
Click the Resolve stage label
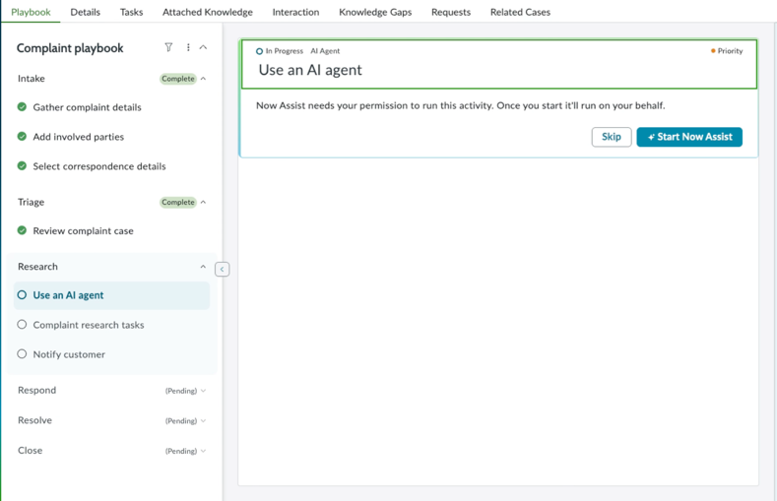[x=34, y=420]
